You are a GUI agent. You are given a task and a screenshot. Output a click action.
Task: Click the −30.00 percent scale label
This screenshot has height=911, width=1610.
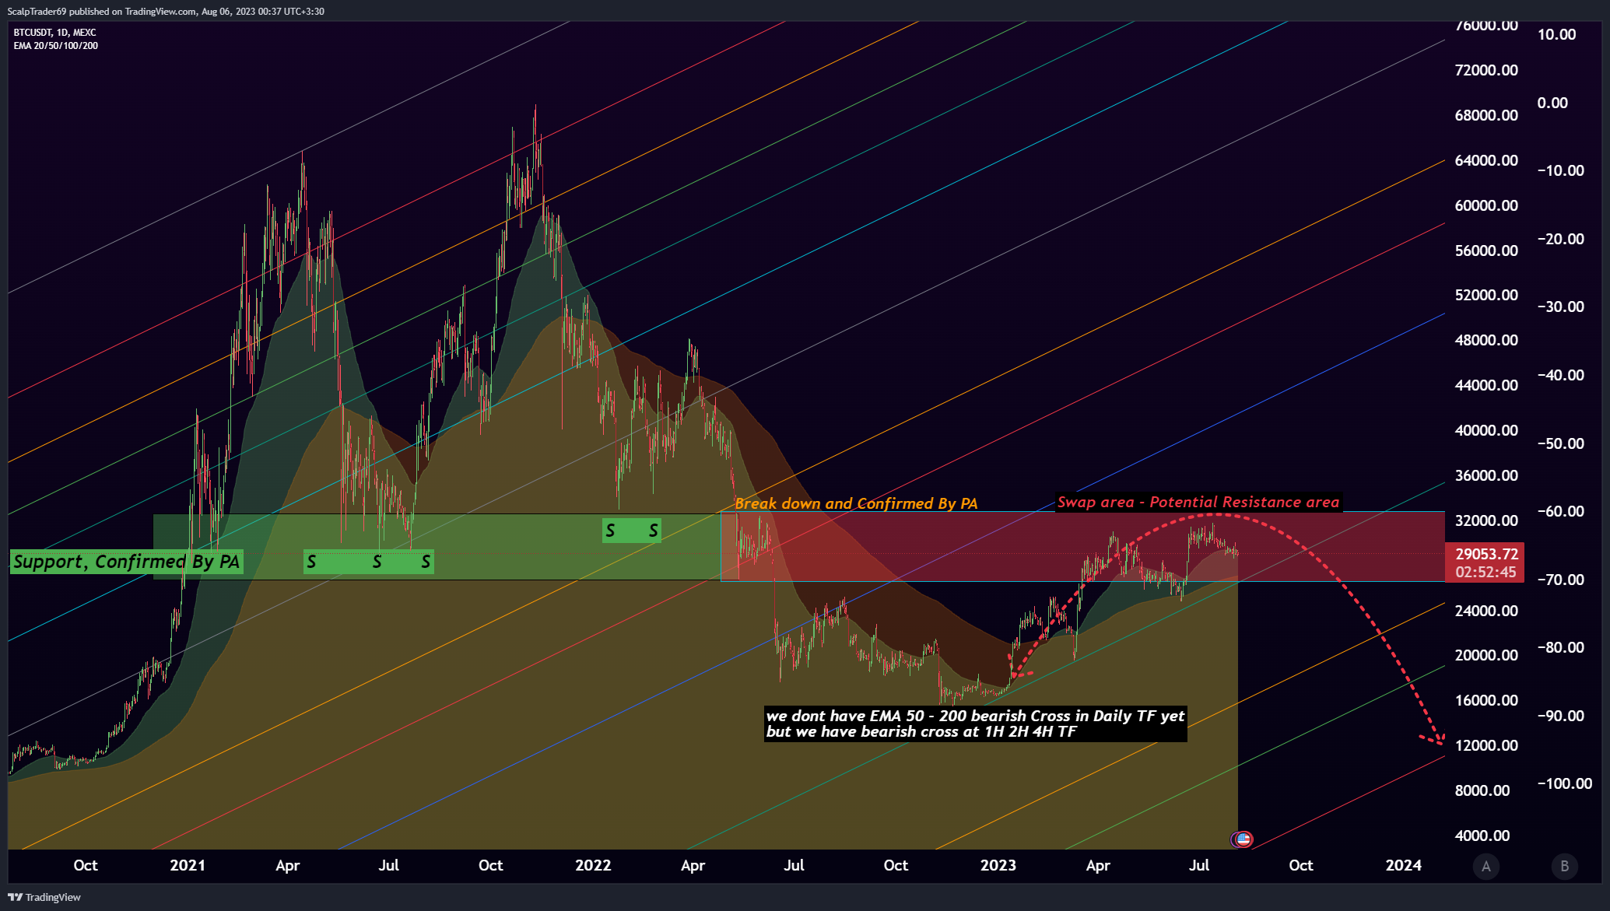[1561, 307]
